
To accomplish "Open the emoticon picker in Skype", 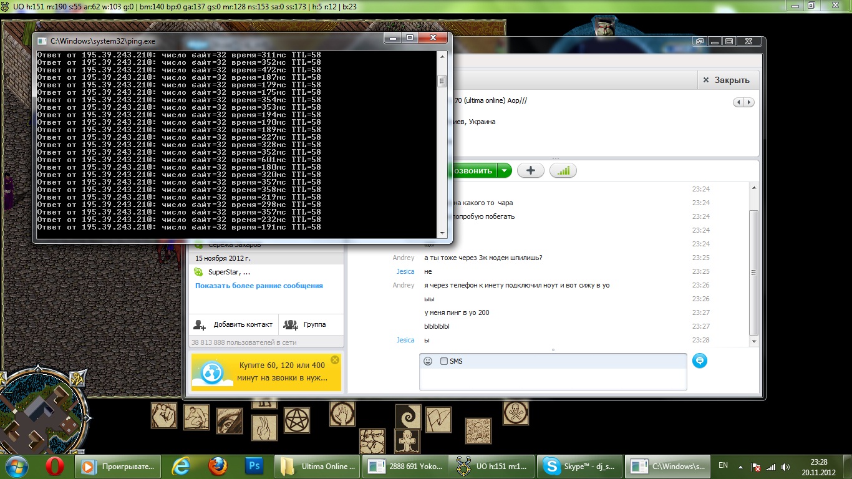I will (428, 361).
